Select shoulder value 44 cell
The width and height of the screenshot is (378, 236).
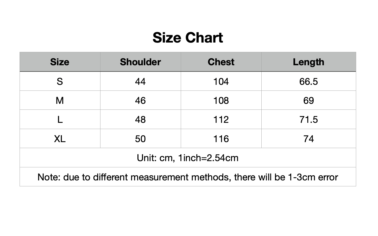click(140, 82)
